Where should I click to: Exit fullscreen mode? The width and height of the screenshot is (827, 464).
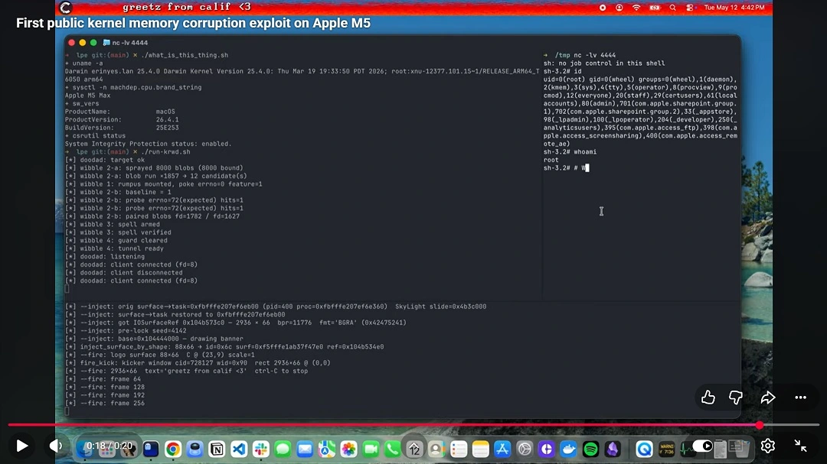[x=801, y=446]
